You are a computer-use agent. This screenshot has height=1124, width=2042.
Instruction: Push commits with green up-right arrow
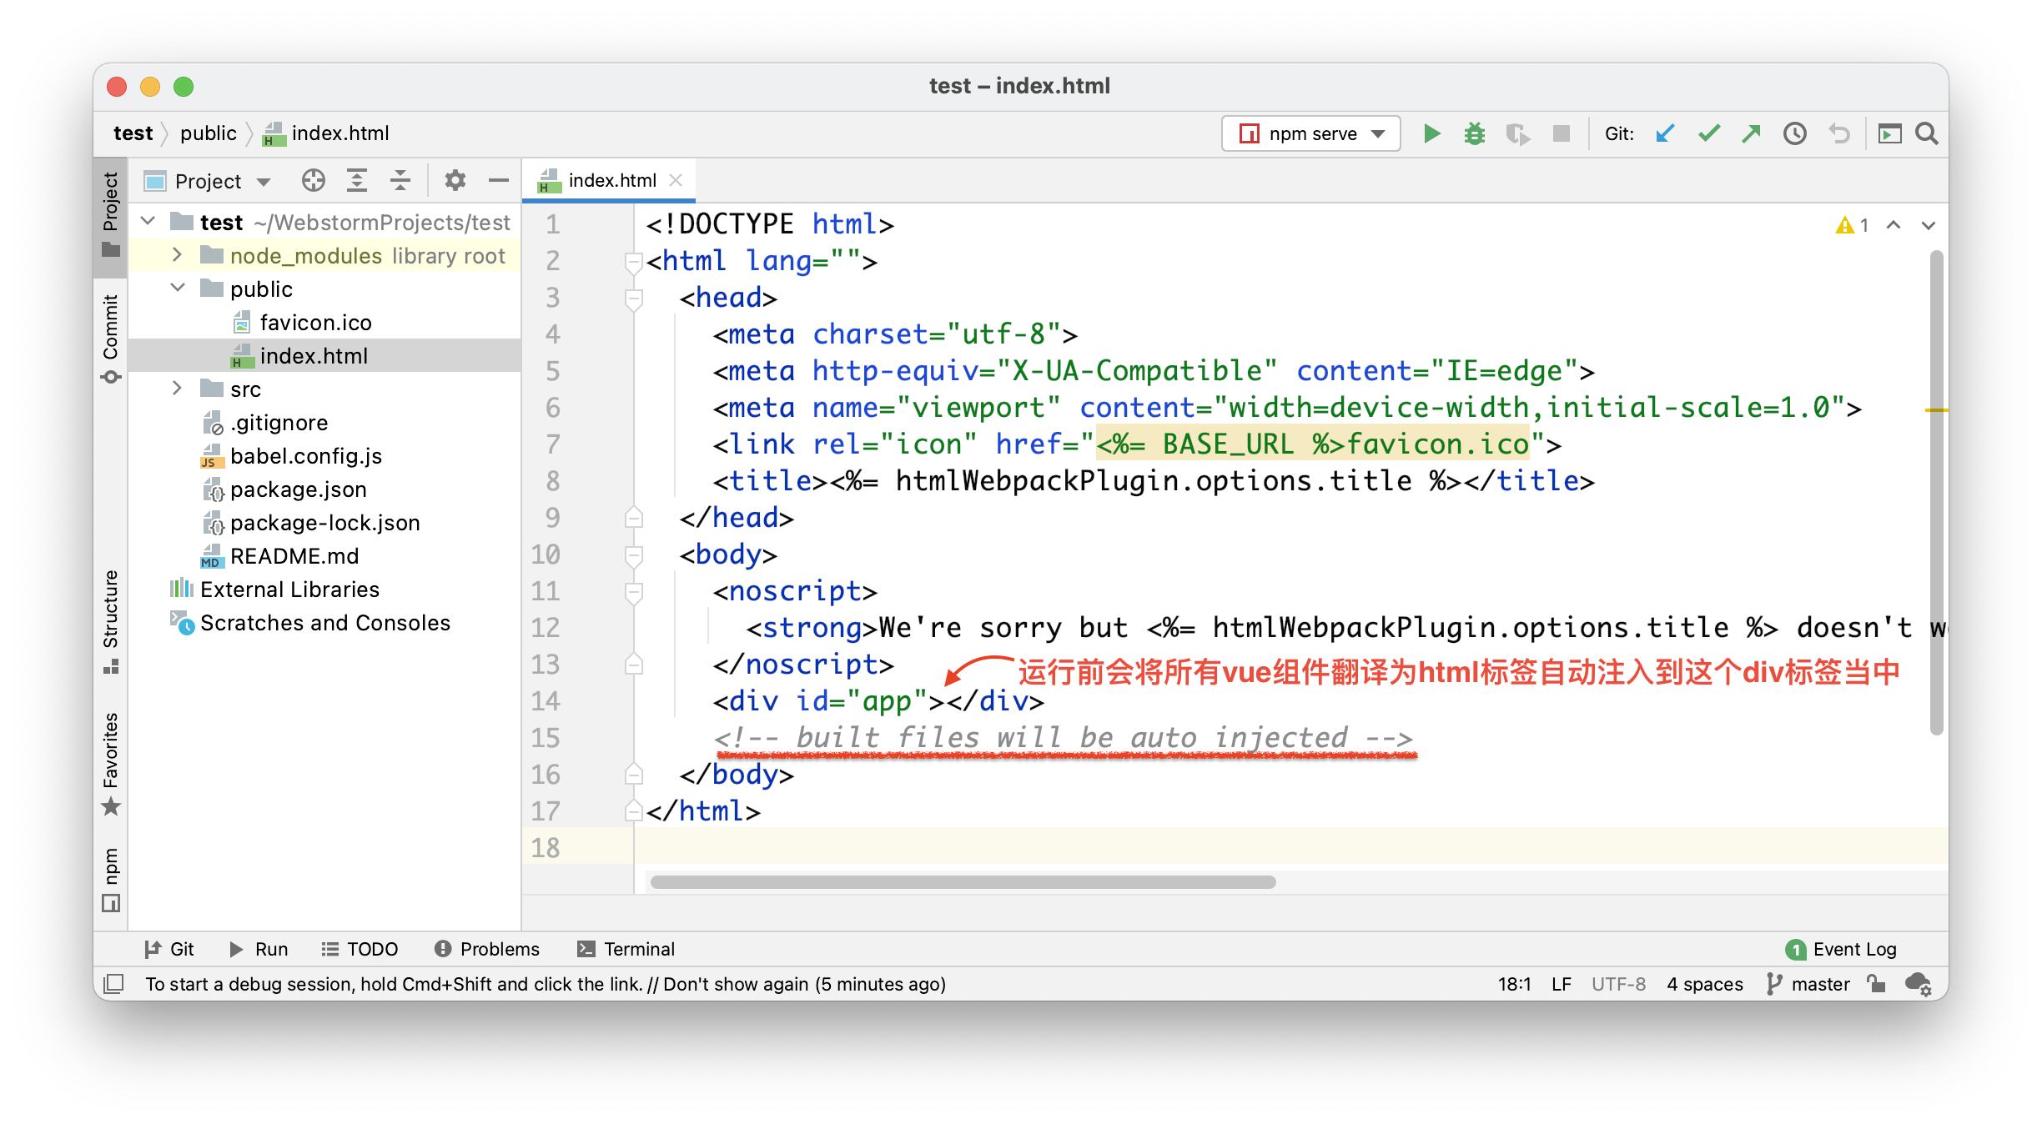(x=1751, y=133)
